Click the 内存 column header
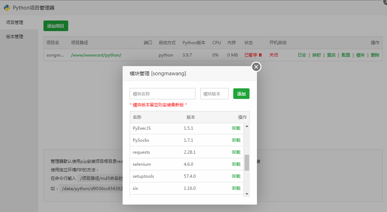This screenshot has width=387, height=212. pos(231,43)
